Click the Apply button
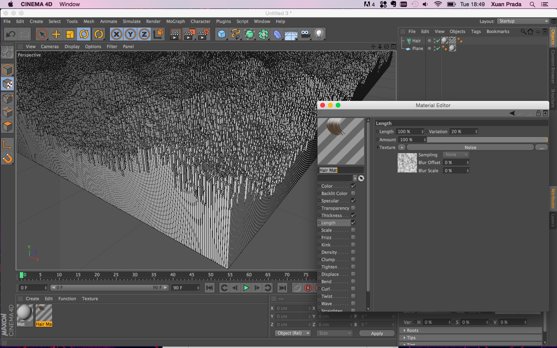Image resolution: width=557 pixels, height=348 pixels. 377,333
